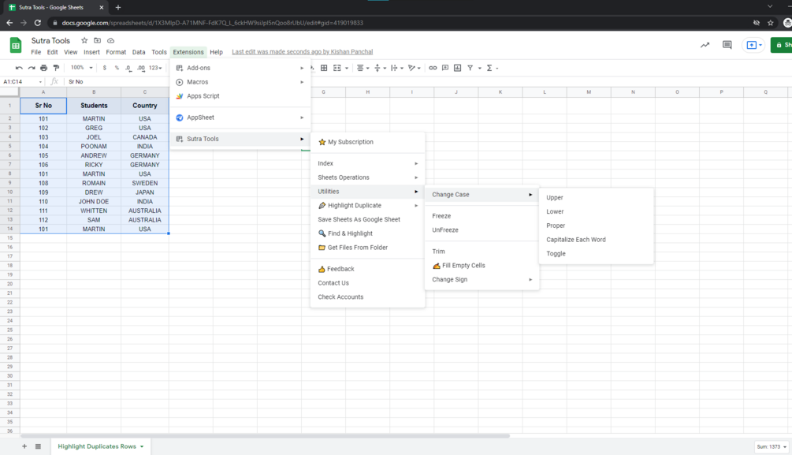Star the Sutra Tools document
This screenshot has height=455, width=792.
84,40
